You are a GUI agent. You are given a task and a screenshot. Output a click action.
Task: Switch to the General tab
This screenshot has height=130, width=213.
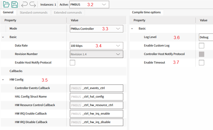pos(8,12)
